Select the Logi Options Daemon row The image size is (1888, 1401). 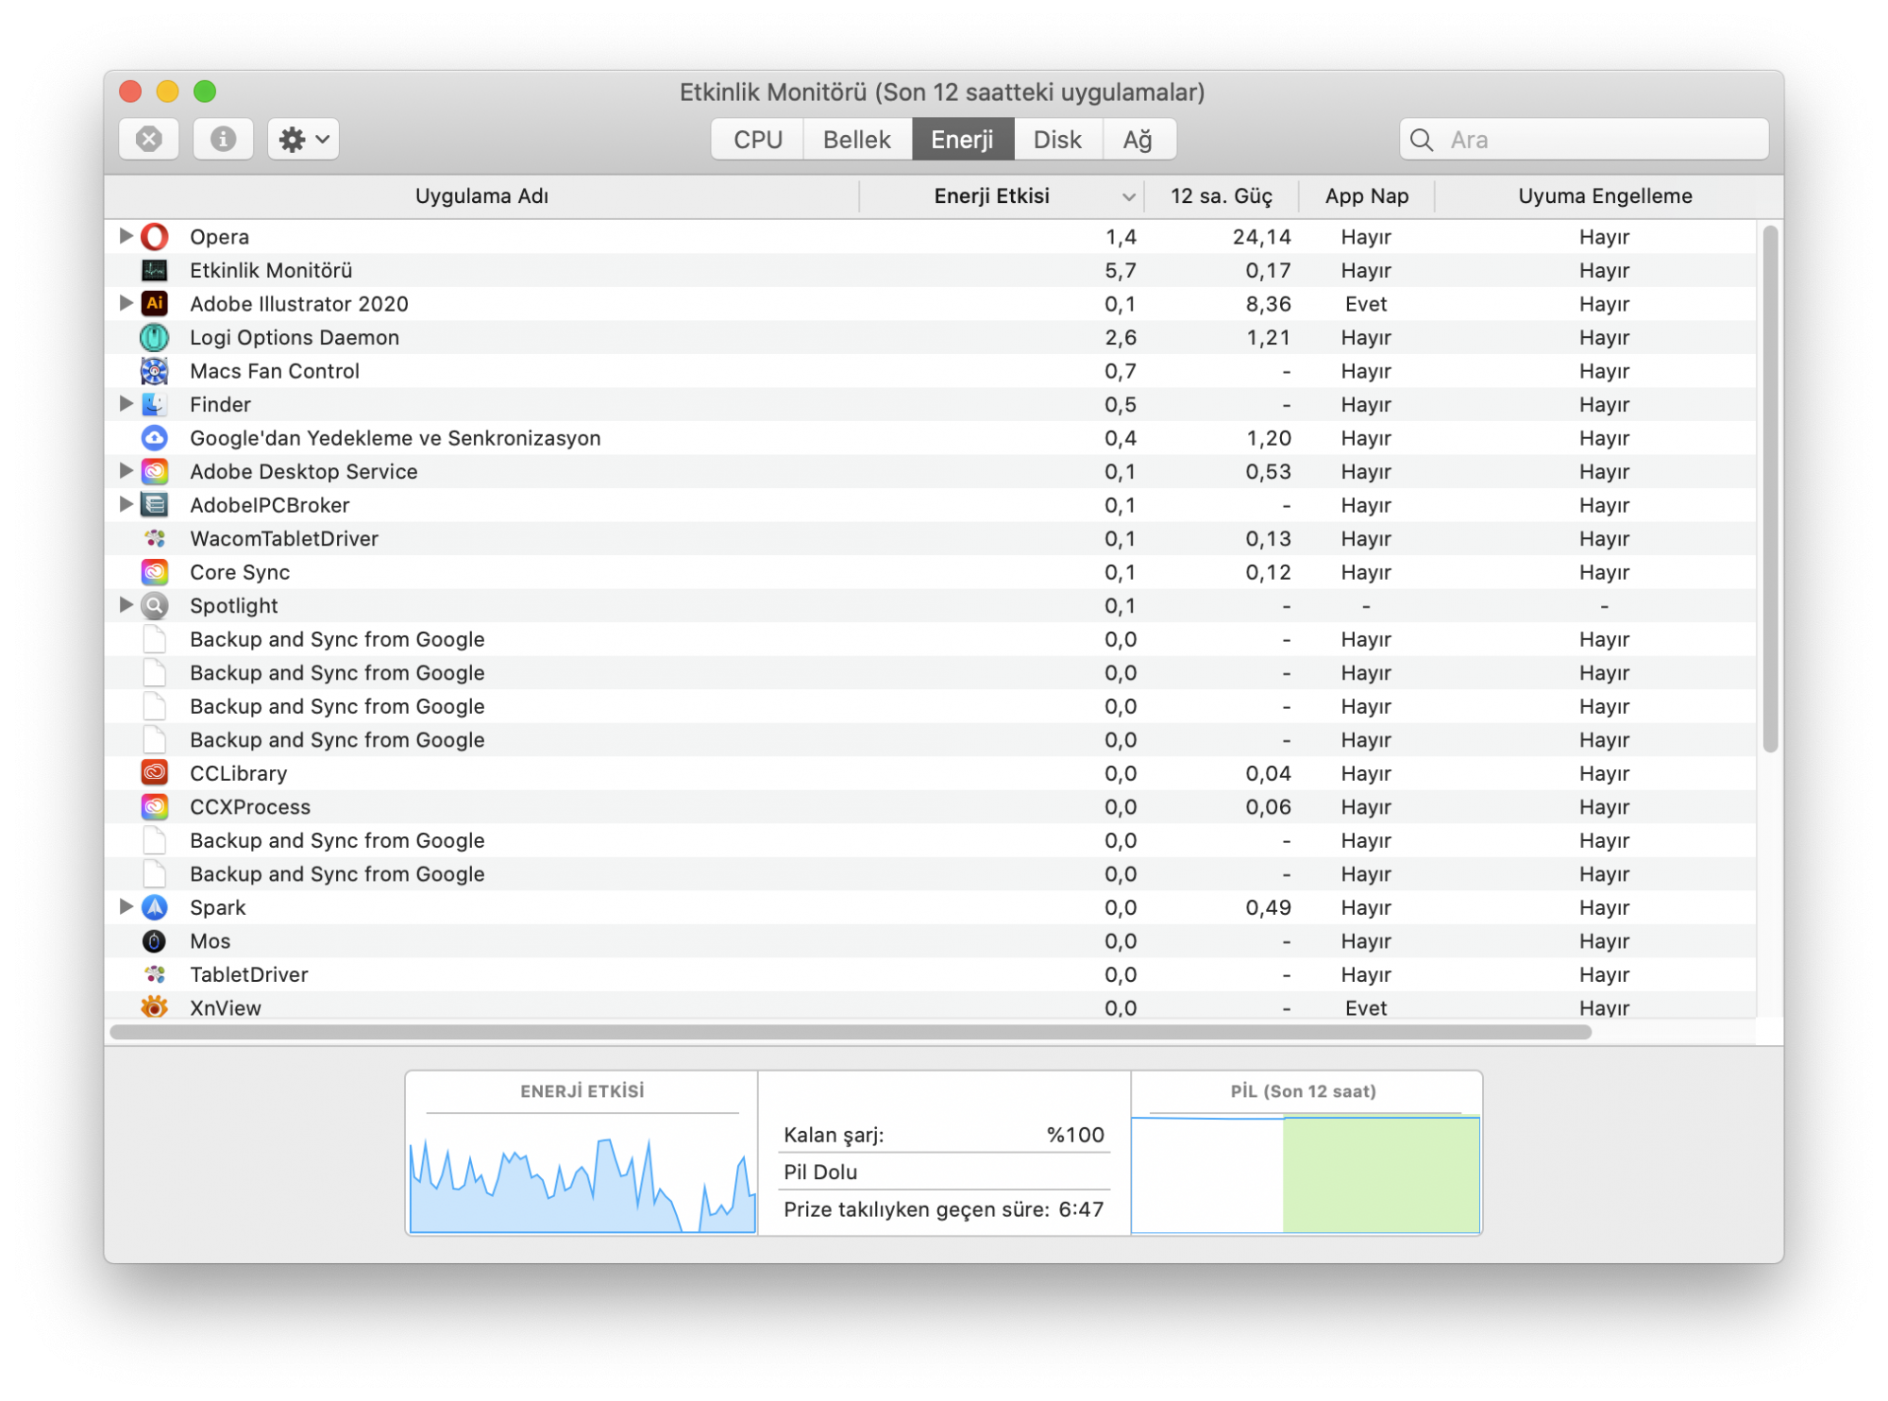931,338
